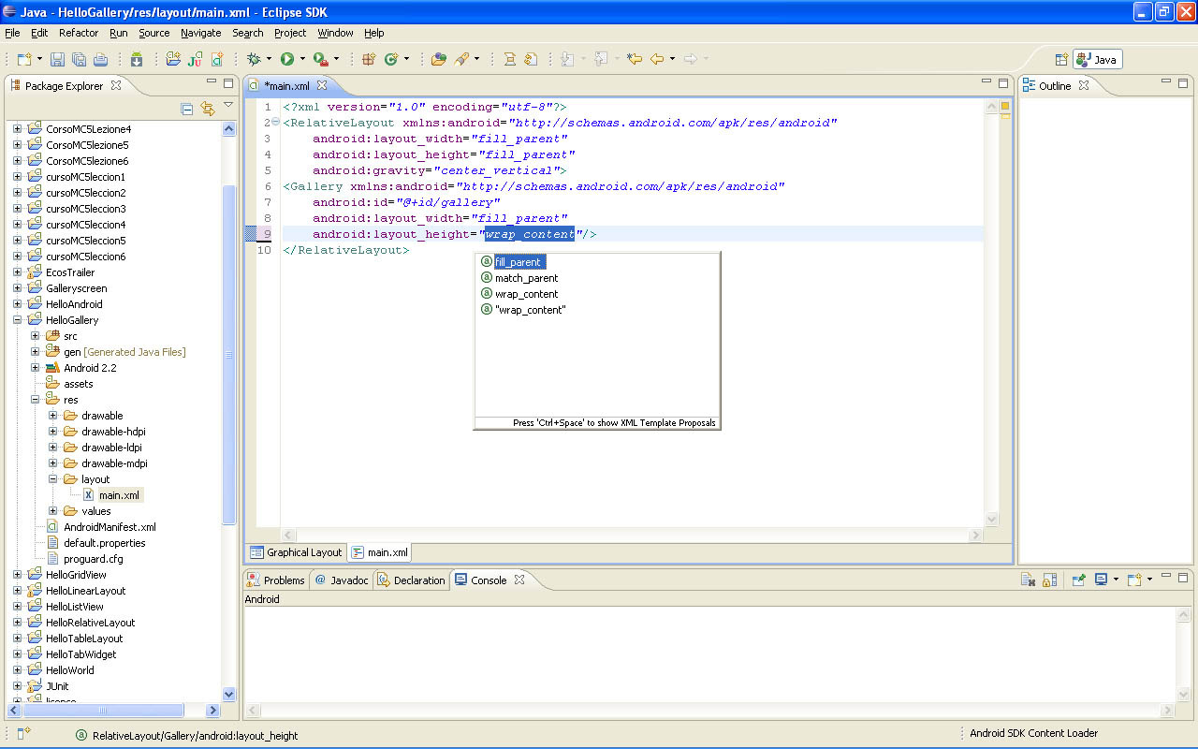The image size is (1198, 749).
Task: Click the Clear Console icon
Action: pos(1028,580)
